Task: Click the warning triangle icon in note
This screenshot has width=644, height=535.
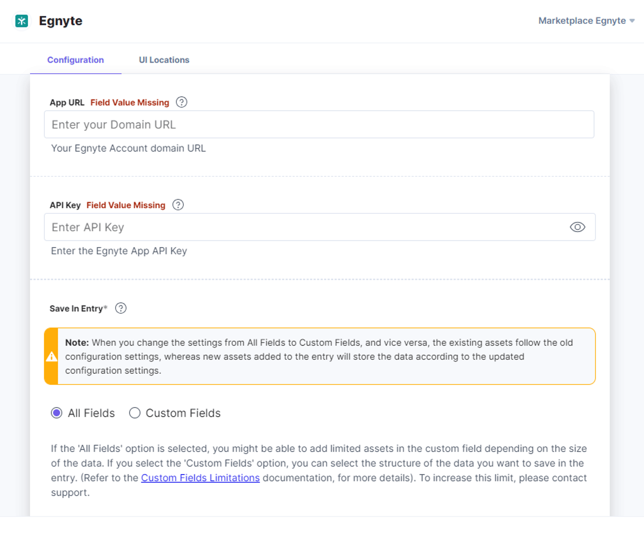Action: [52, 356]
